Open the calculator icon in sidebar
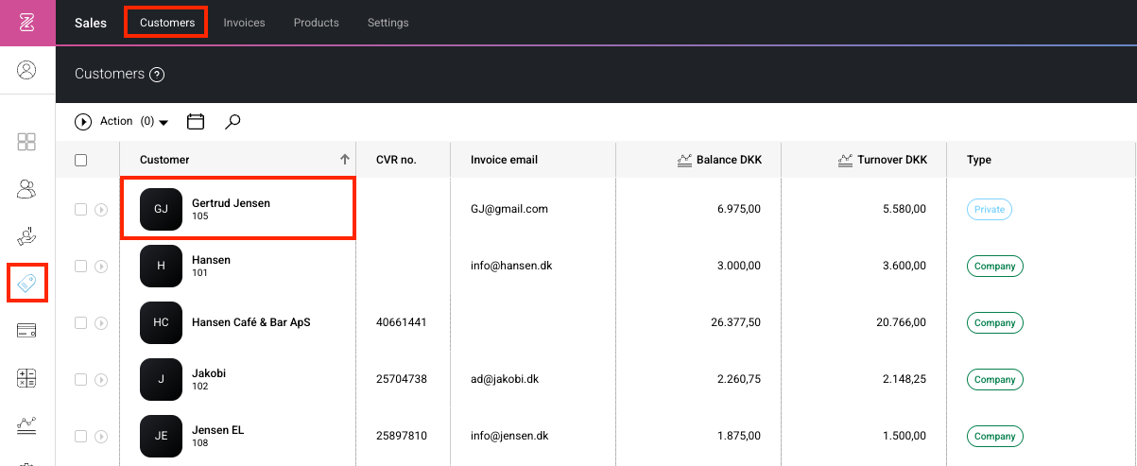This screenshot has height=466, width=1137. [x=27, y=378]
